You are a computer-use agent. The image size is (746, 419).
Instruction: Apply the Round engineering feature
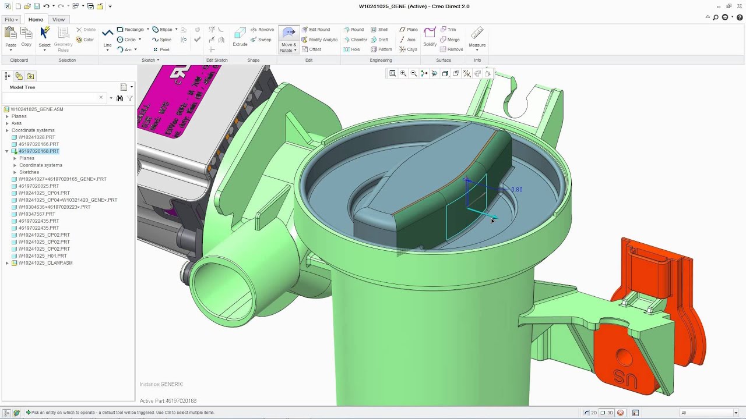(353, 30)
